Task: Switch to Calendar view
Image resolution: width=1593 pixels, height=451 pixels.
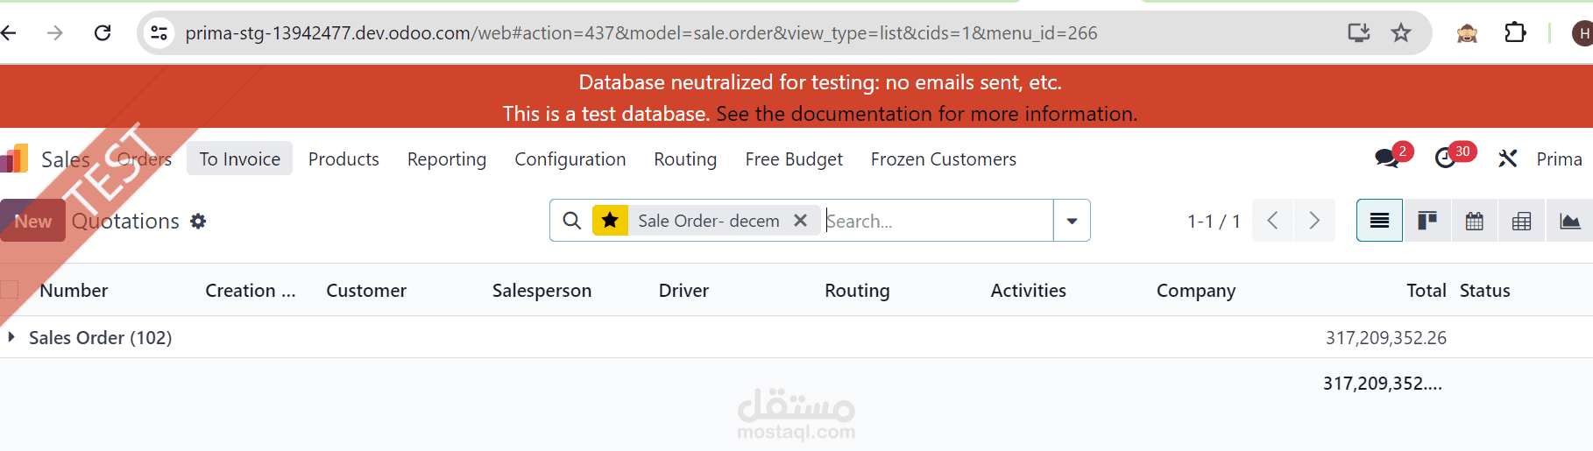Action: (1475, 221)
